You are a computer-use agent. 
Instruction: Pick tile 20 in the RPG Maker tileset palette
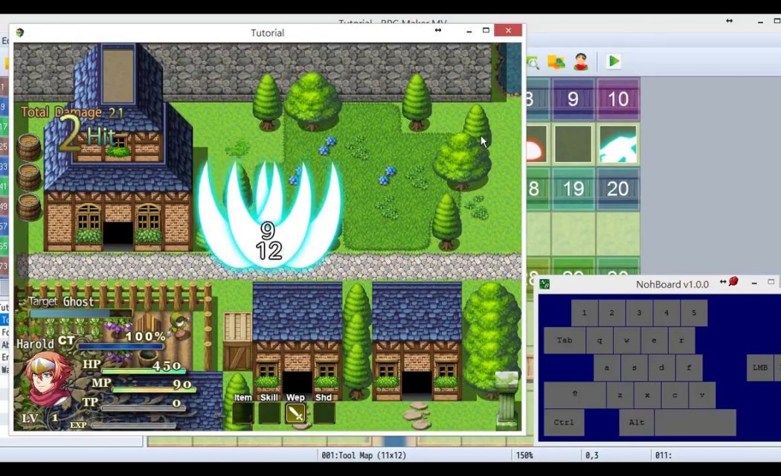(x=618, y=189)
